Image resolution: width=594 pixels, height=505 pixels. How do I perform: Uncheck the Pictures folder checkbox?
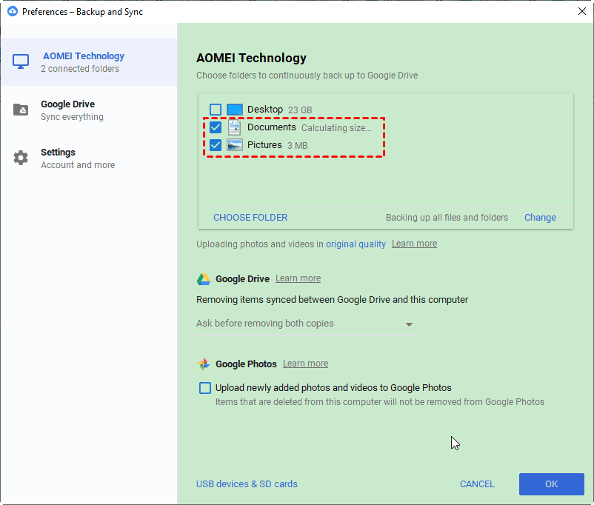pos(216,145)
